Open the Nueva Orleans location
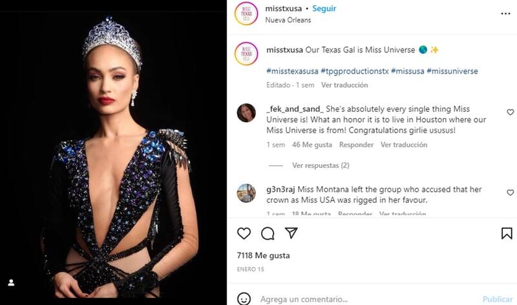 coord(288,20)
